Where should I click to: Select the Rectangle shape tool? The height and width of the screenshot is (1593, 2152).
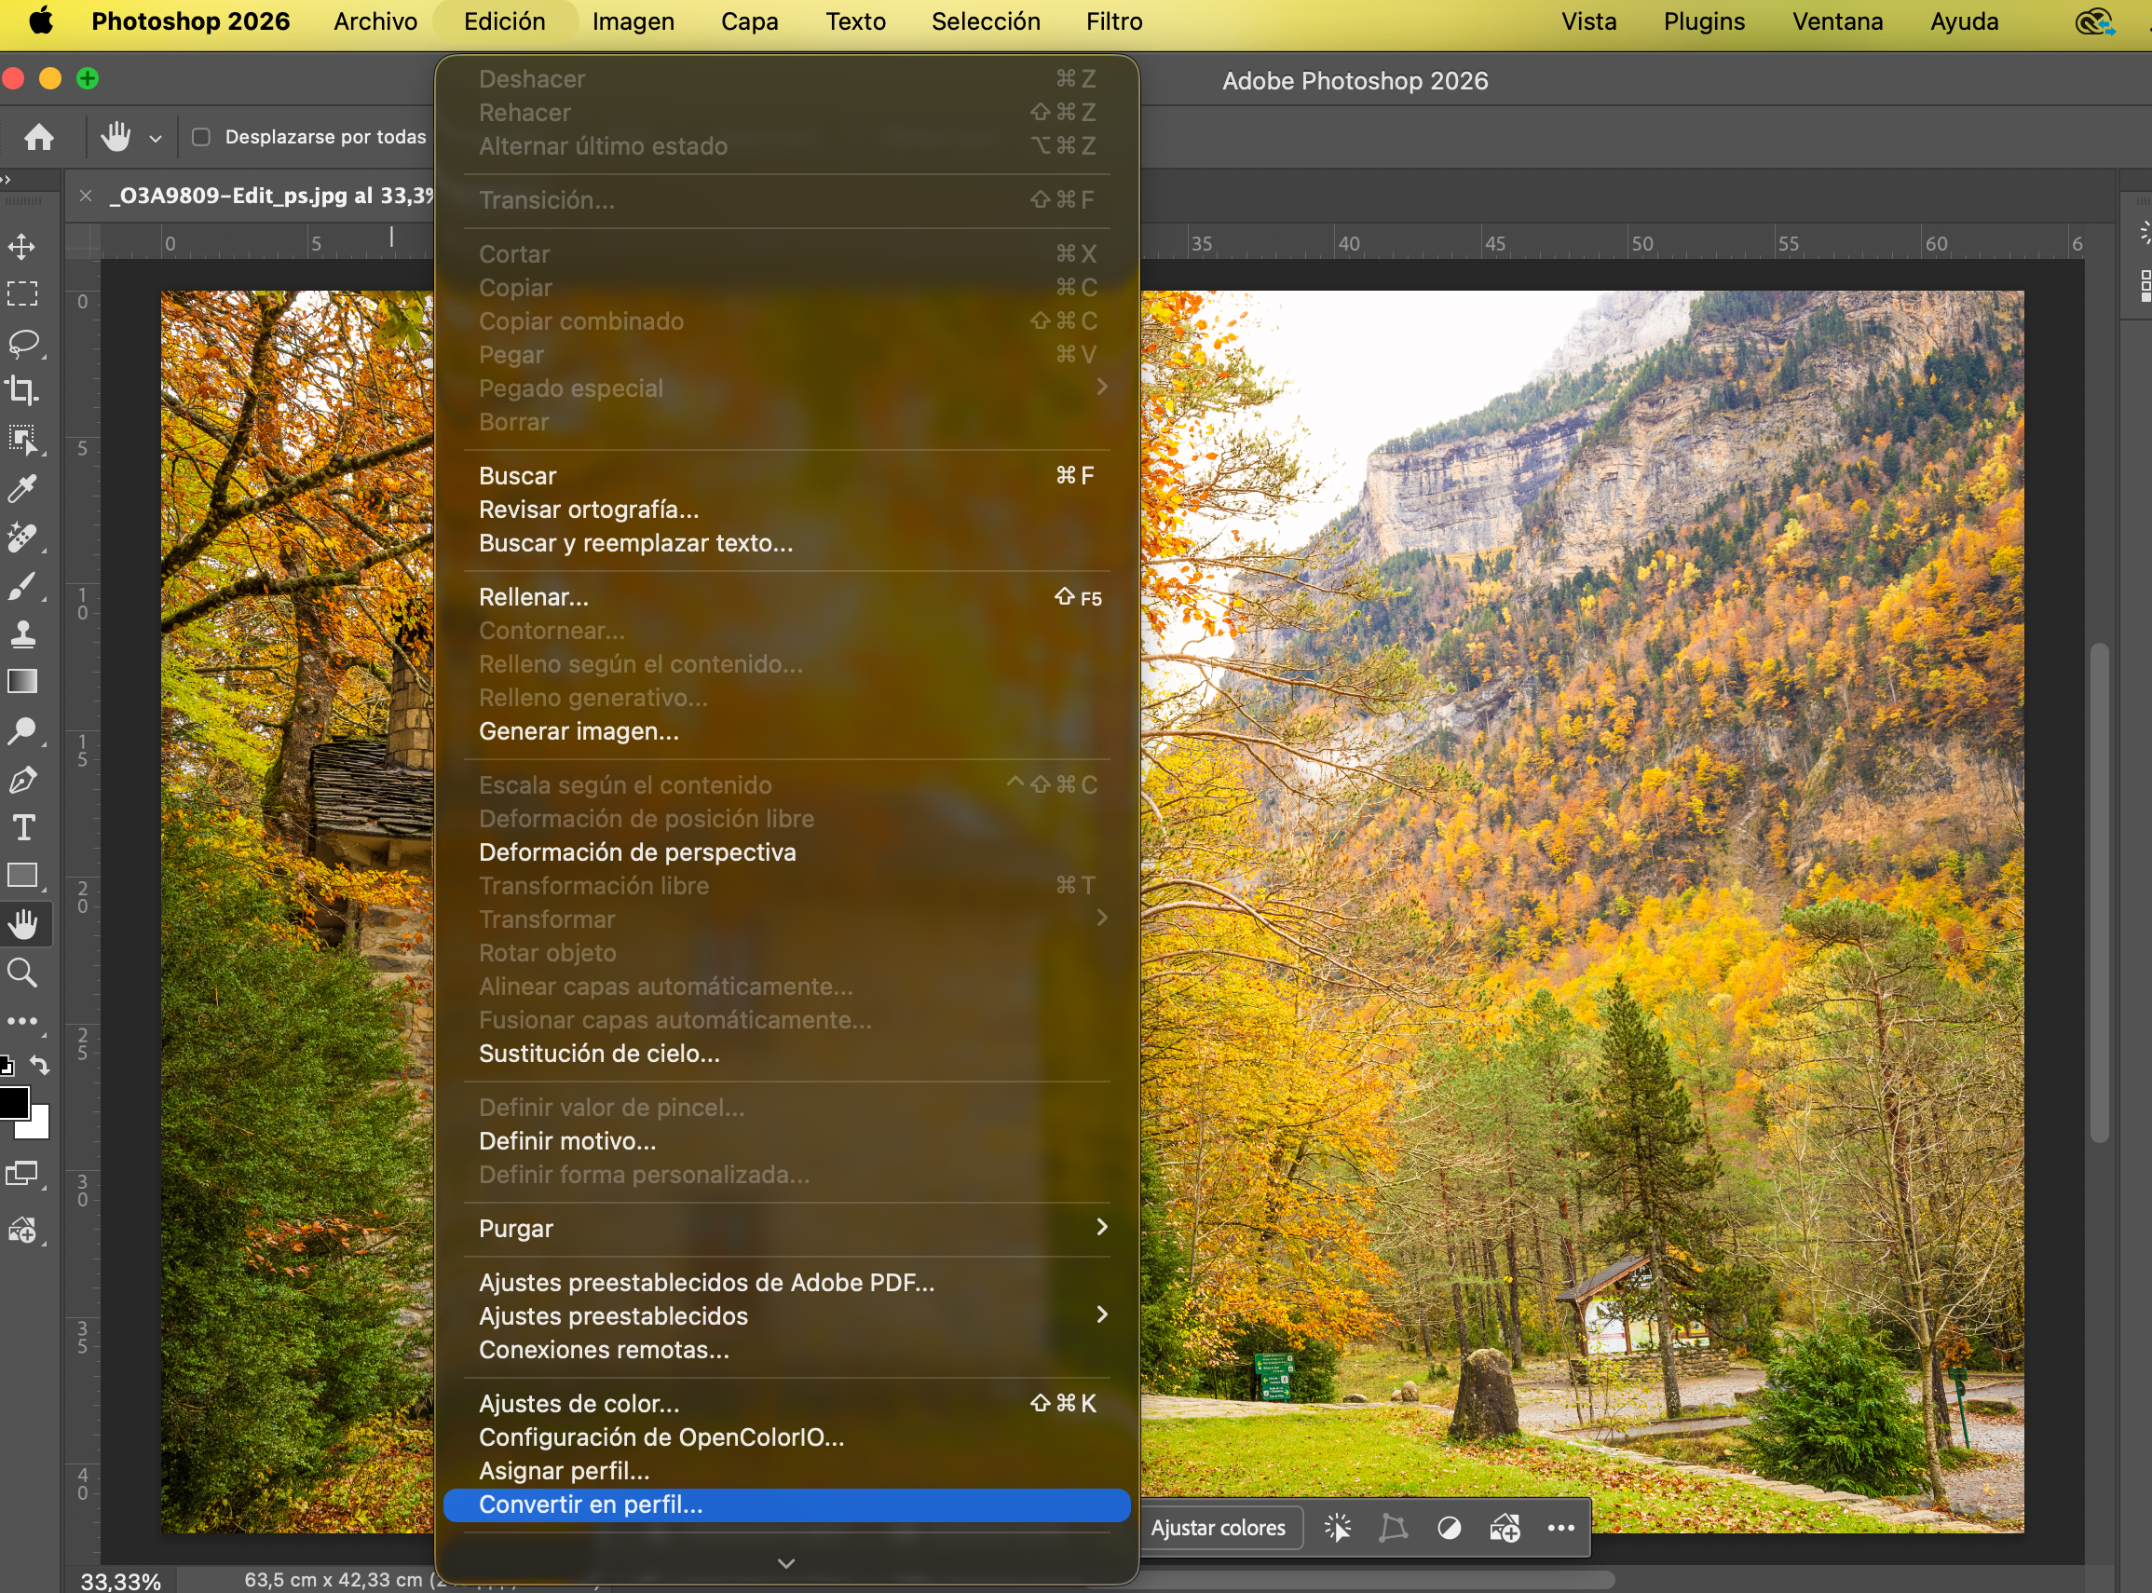[22, 876]
